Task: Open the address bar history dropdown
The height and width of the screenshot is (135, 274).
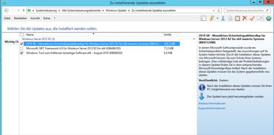Action: click(214, 11)
